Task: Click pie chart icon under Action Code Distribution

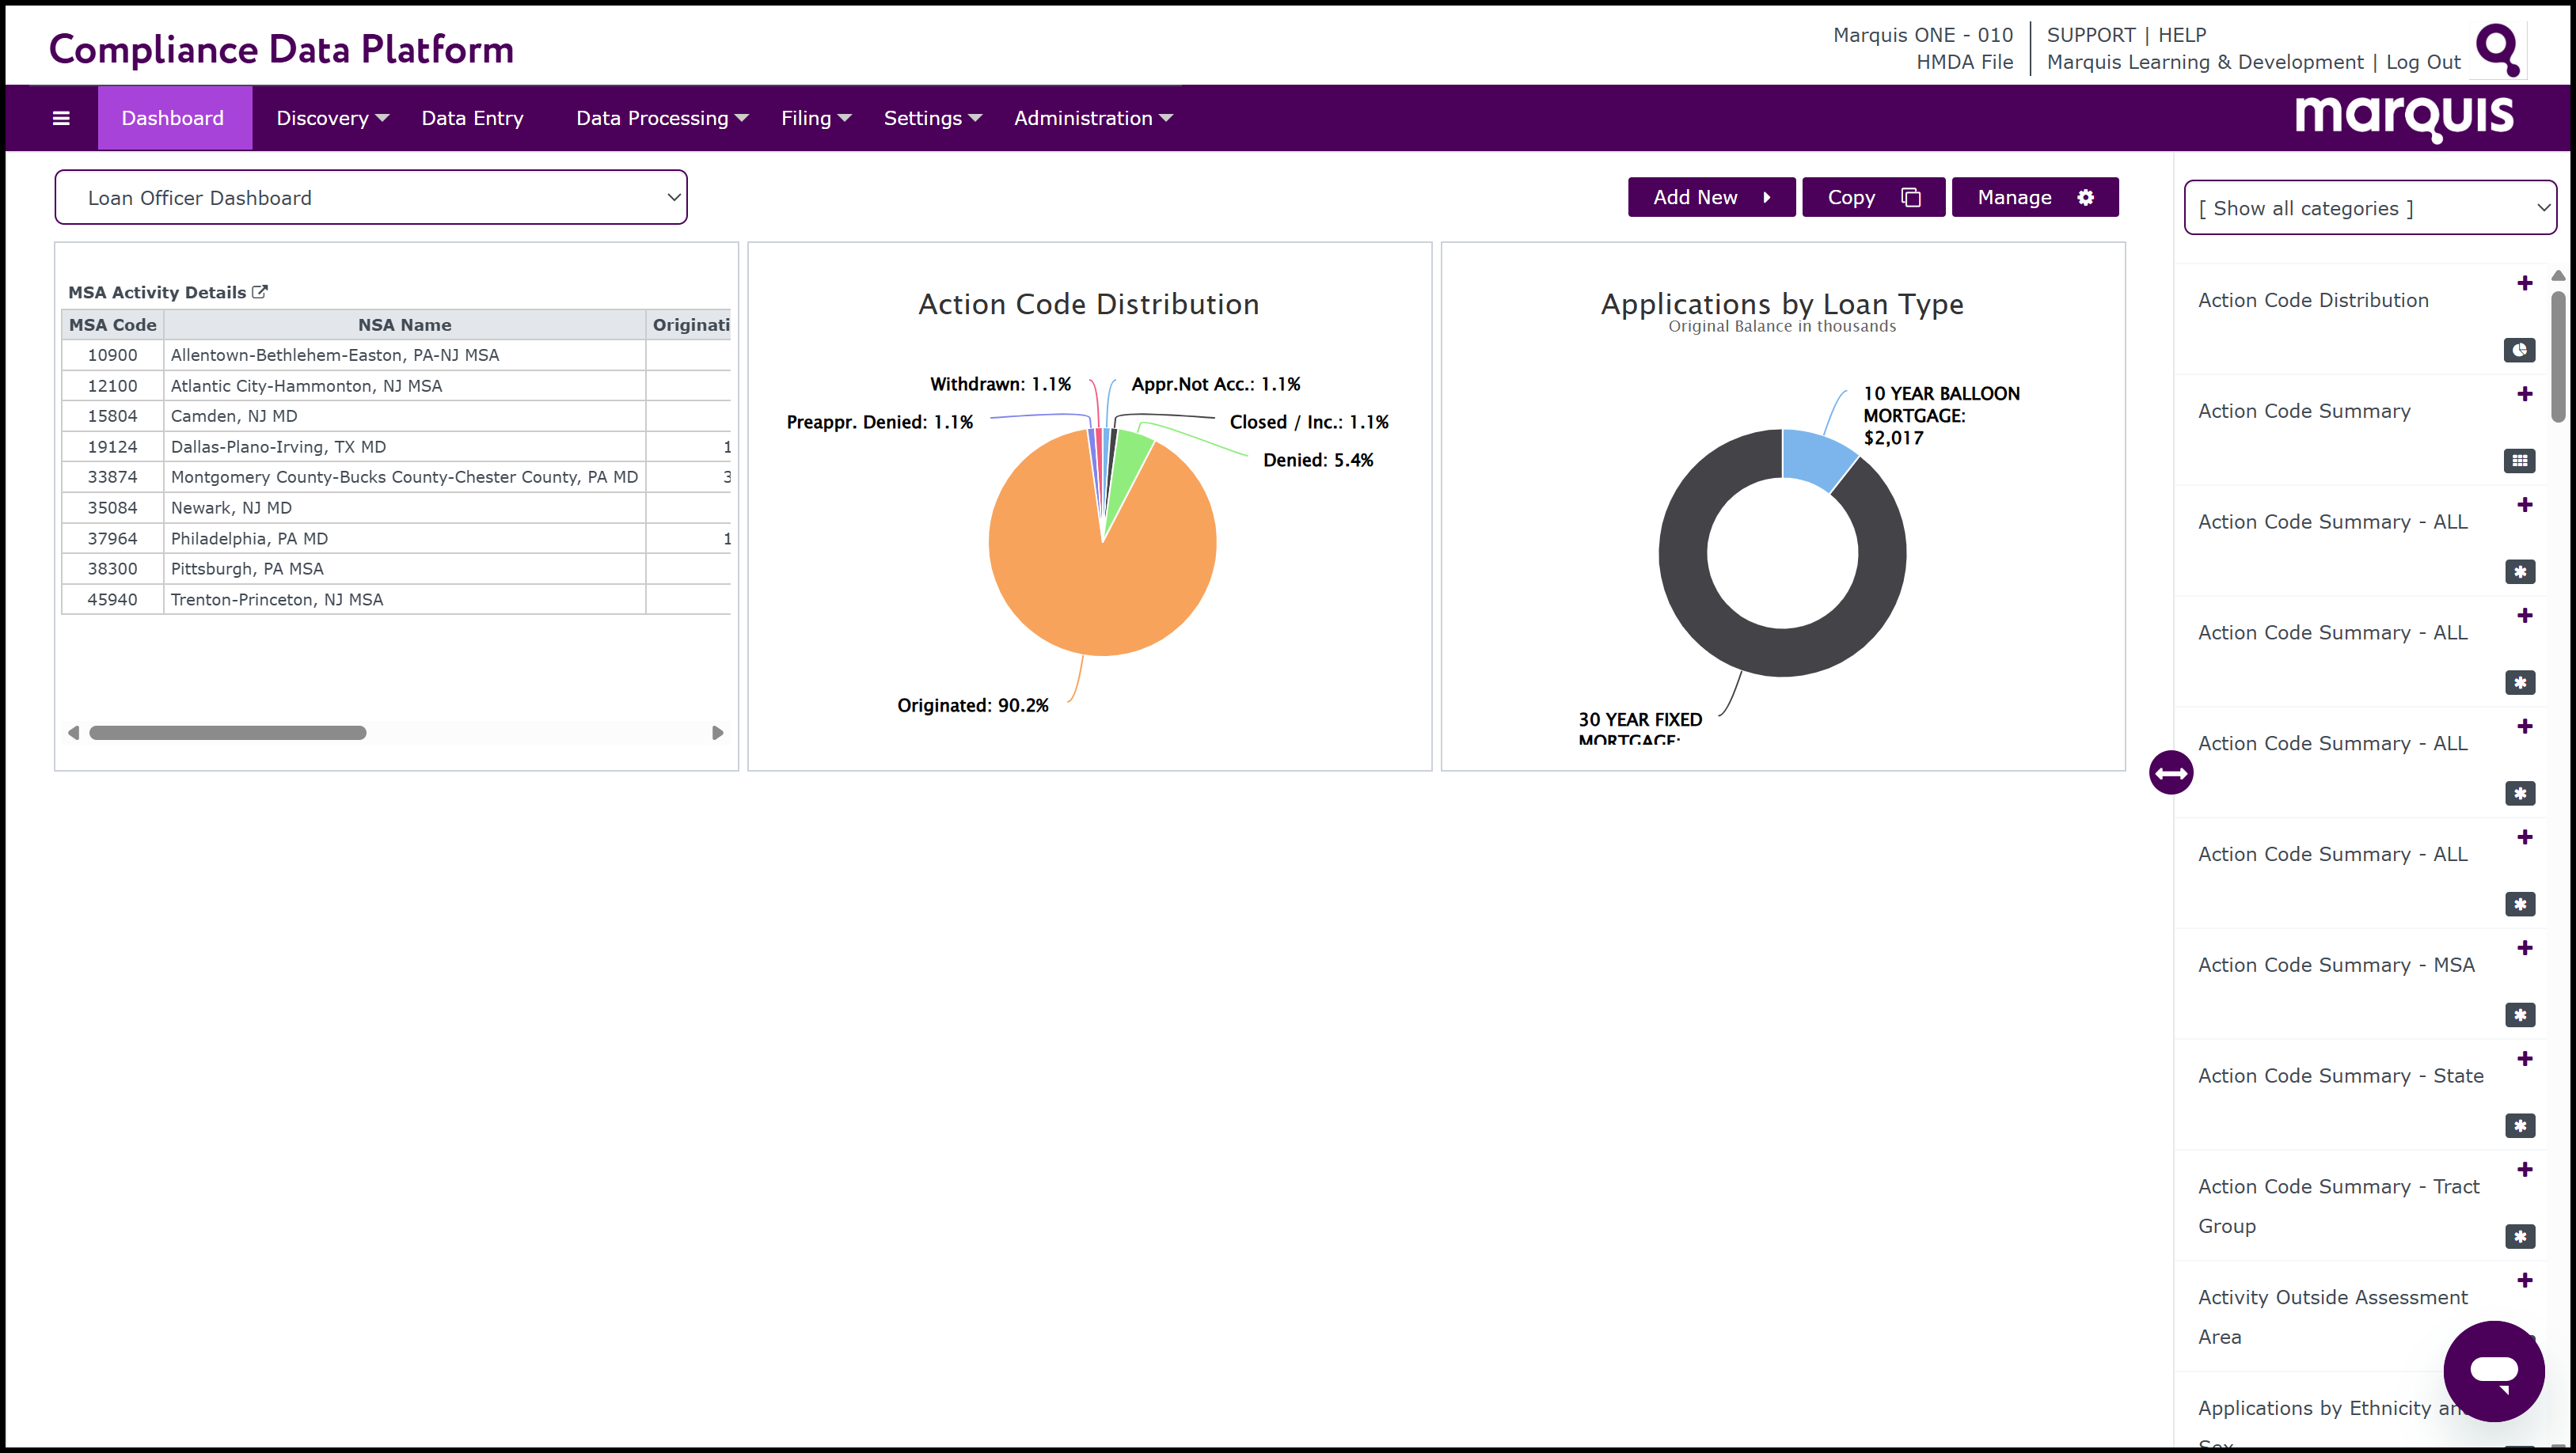Action: point(2519,350)
